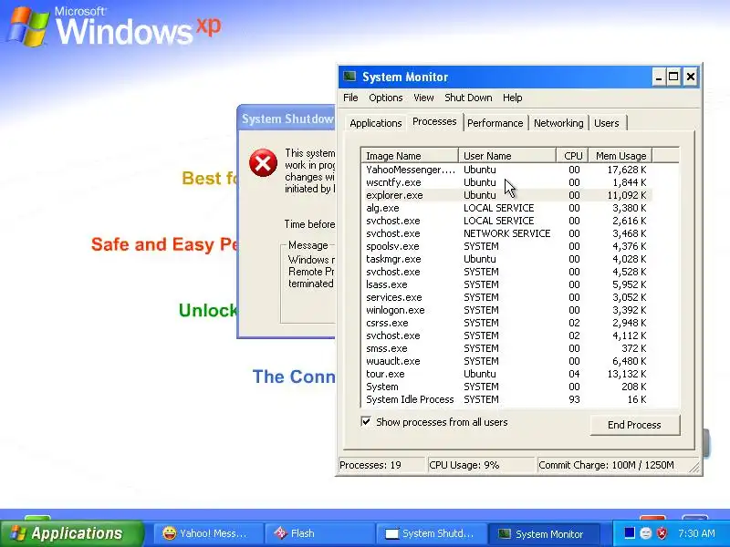Select the Processes tab
Viewport: 730px width, 547px height.
pos(434,121)
